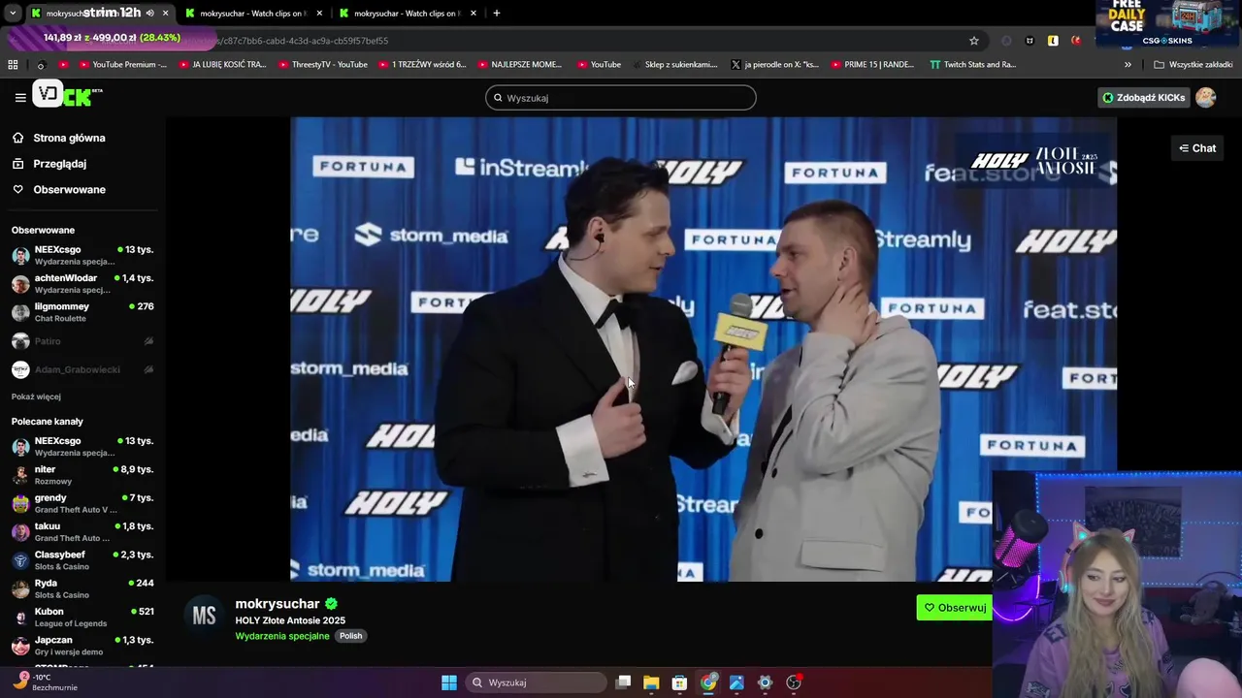
Task: Open Settings gear on taskbar
Action: tap(765, 682)
